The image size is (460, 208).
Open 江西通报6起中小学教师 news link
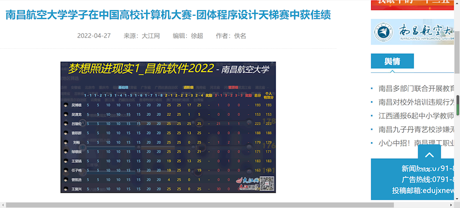[416, 116]
